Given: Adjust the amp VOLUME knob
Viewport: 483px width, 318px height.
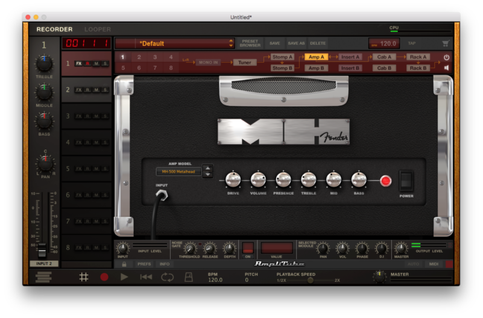Looking at the screenshot, I should (258, 179).
